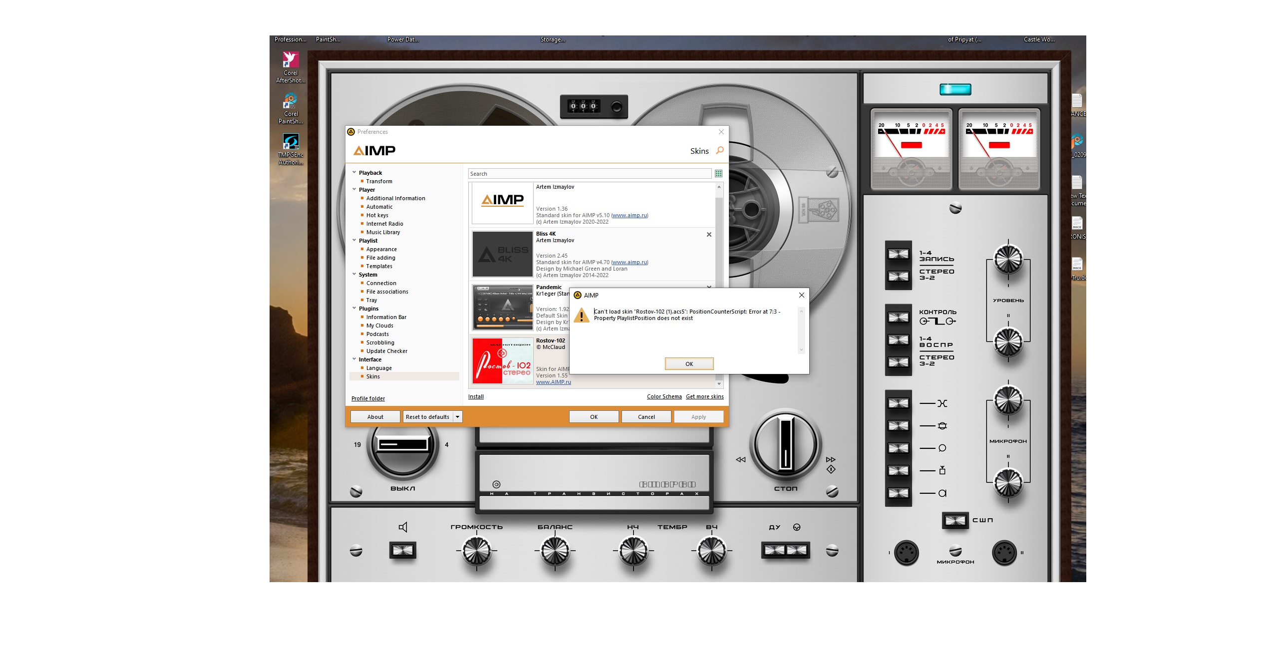Click into the skin Search field
The image size is (1275, 669).
tap(589, 174)
